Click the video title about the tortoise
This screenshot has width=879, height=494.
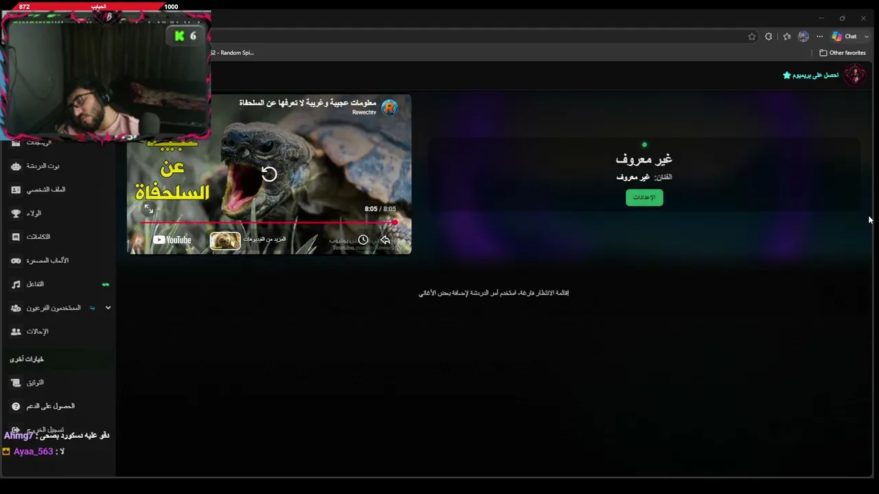(x=308, y=103)
